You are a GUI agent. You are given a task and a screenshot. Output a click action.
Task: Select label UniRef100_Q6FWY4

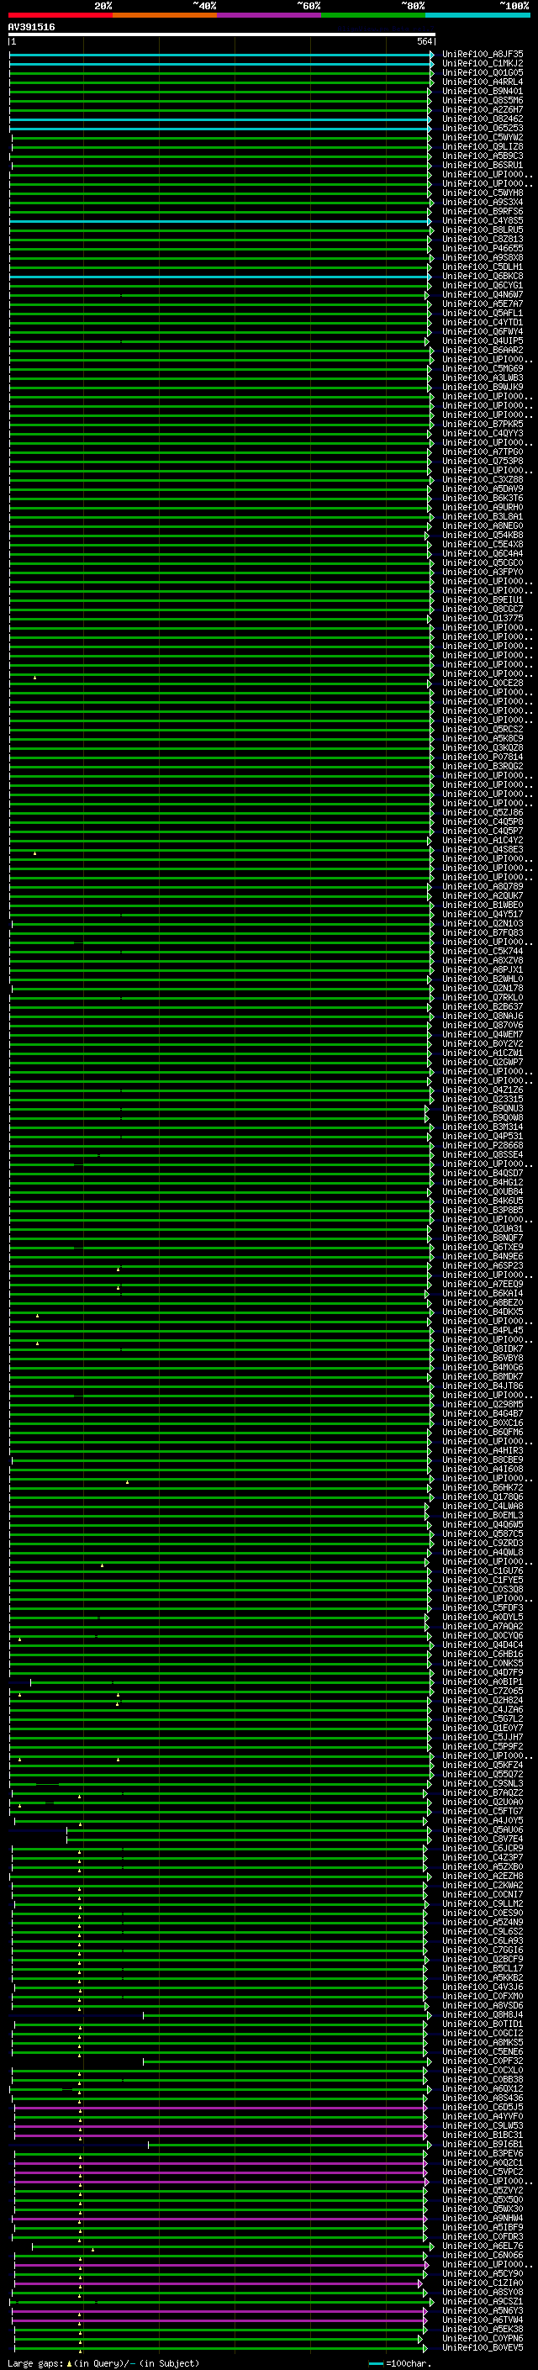[x=483, y=331]
